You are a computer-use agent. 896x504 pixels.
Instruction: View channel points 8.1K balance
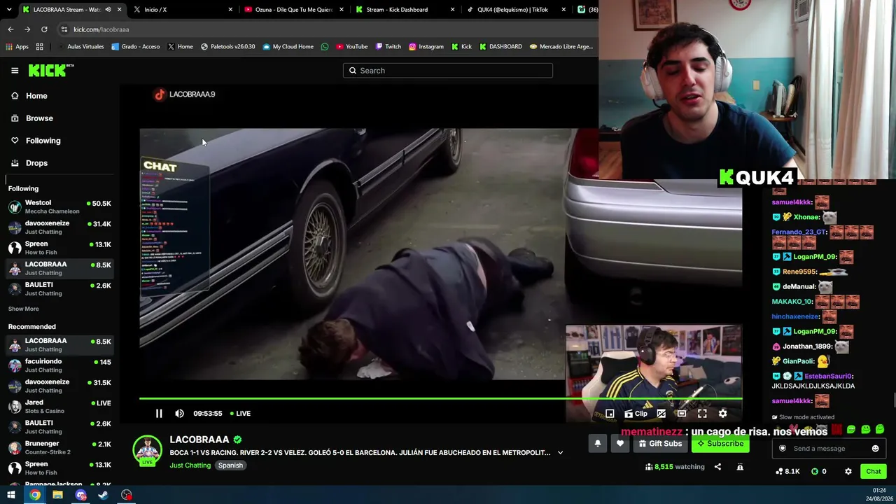click(787, 472)
